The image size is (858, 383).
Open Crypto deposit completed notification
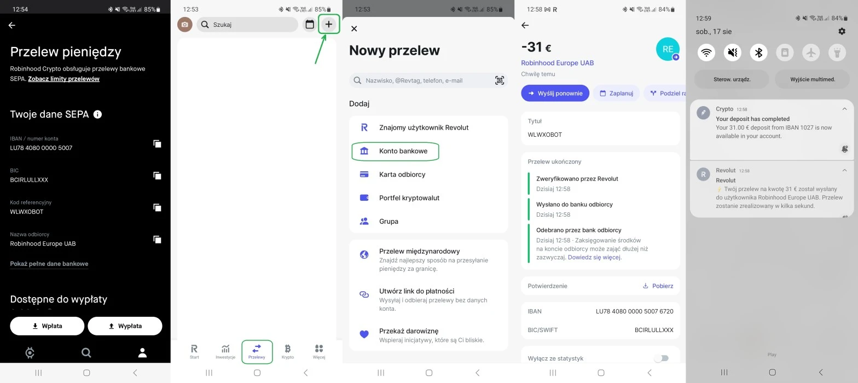[772, 130]
